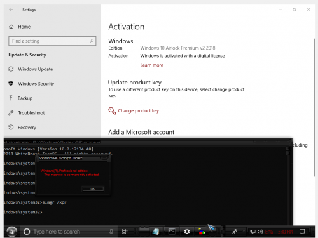Click the 'Update product key' heading
Screen dimensions: 318x238
point(135,83)
